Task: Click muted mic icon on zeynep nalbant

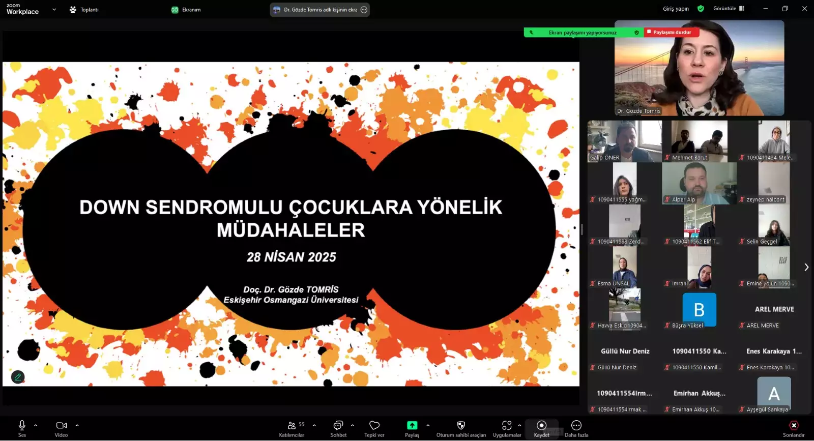Action: [x=742, y=200]
